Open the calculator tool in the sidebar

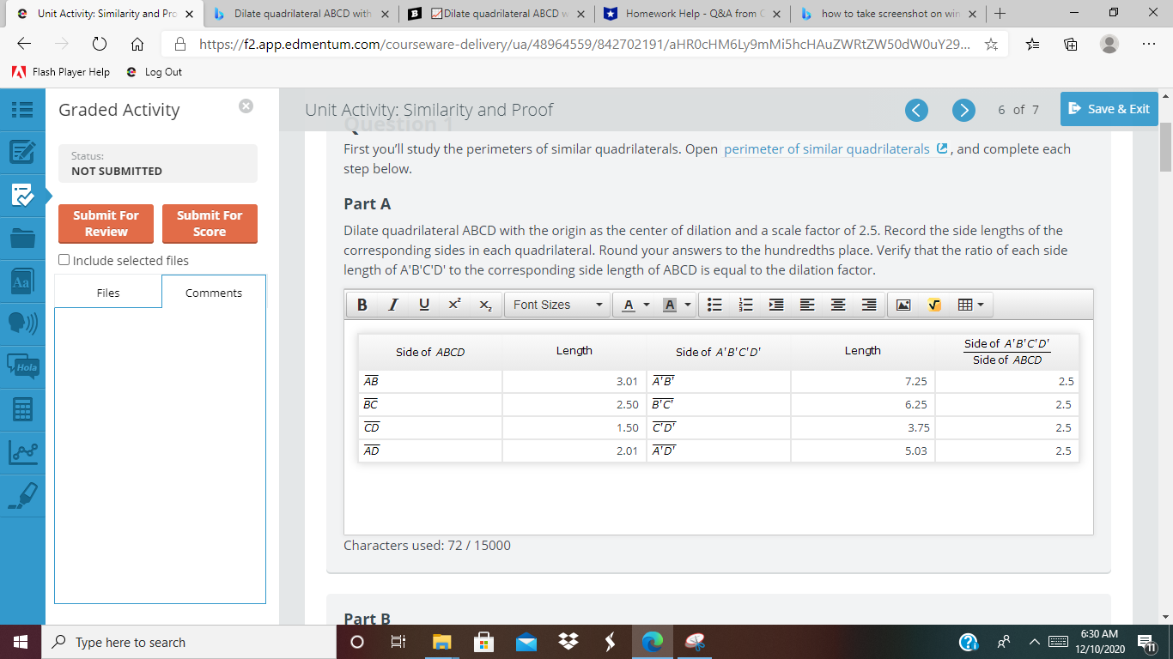(x=22, y=409)
